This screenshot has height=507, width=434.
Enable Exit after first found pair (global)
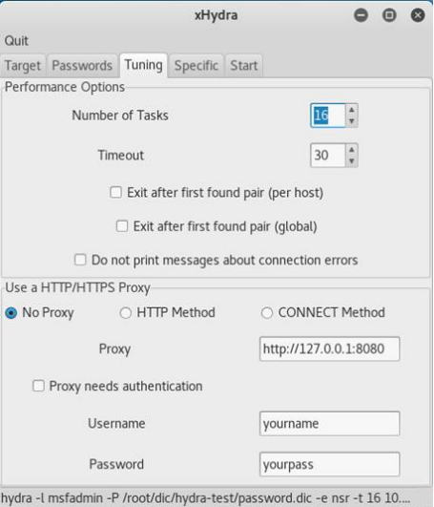(122, 226)
